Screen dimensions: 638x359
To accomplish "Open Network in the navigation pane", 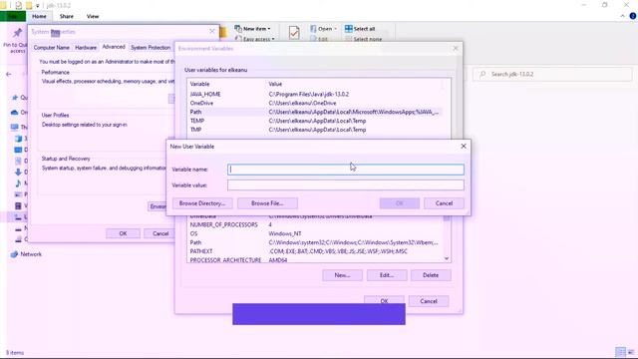I will pyautogui.click(x=27, y=254).
